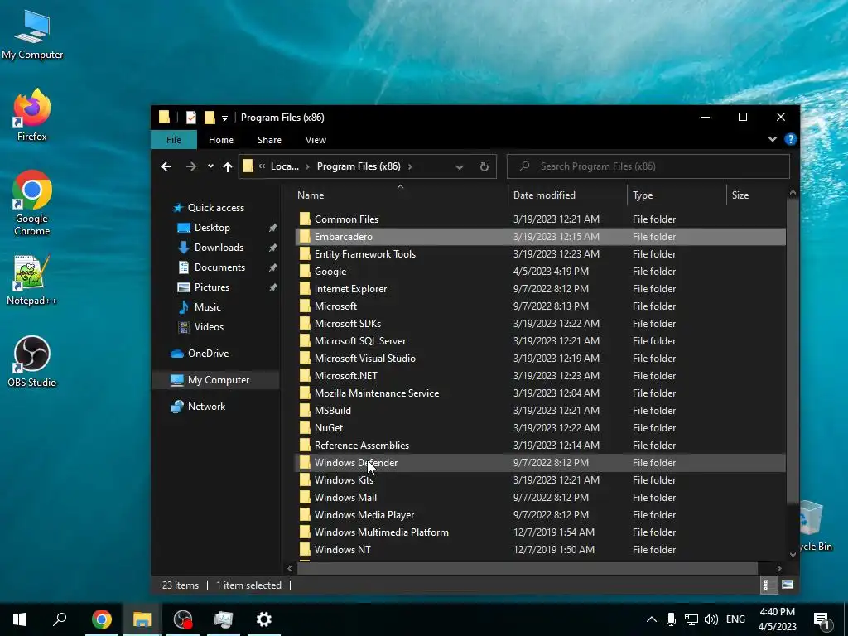
Task: Select the Microsoft Visual Studio folder
Action: pos(540,358)
